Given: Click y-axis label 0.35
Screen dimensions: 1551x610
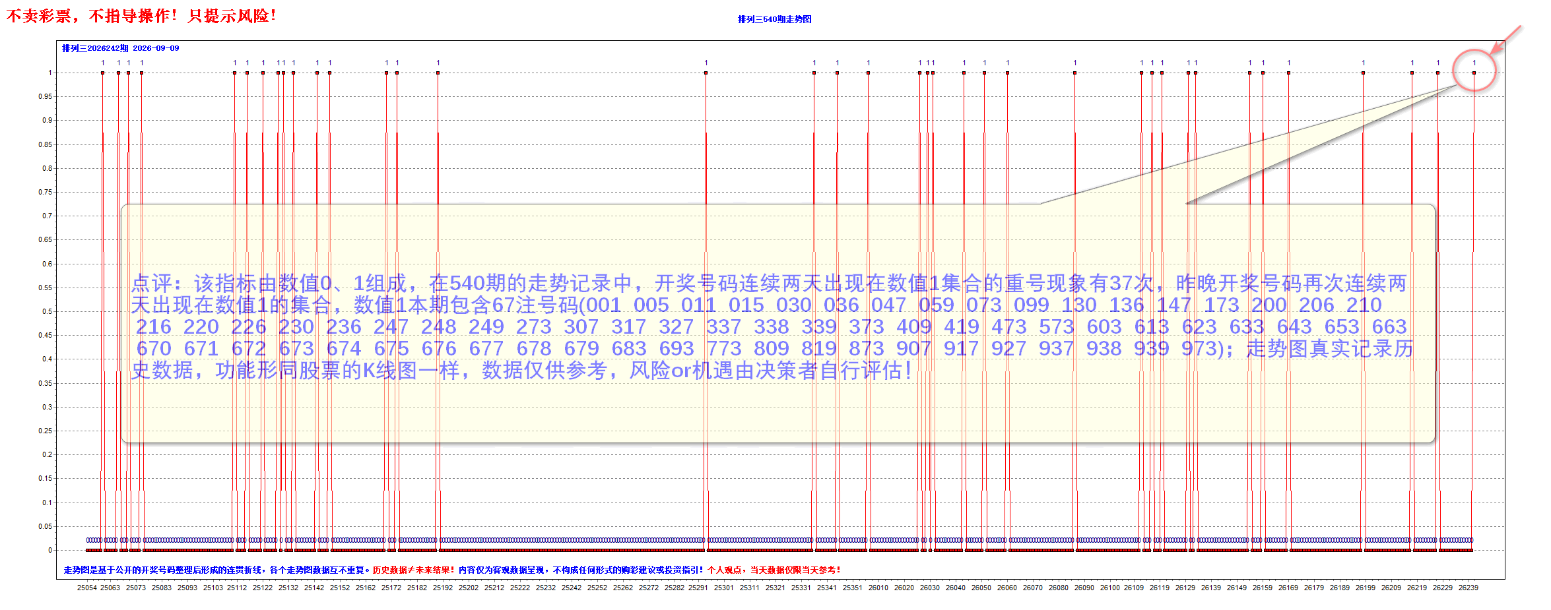Looking at the screenshot, I should pyautogui.click(x=45, y=383).
